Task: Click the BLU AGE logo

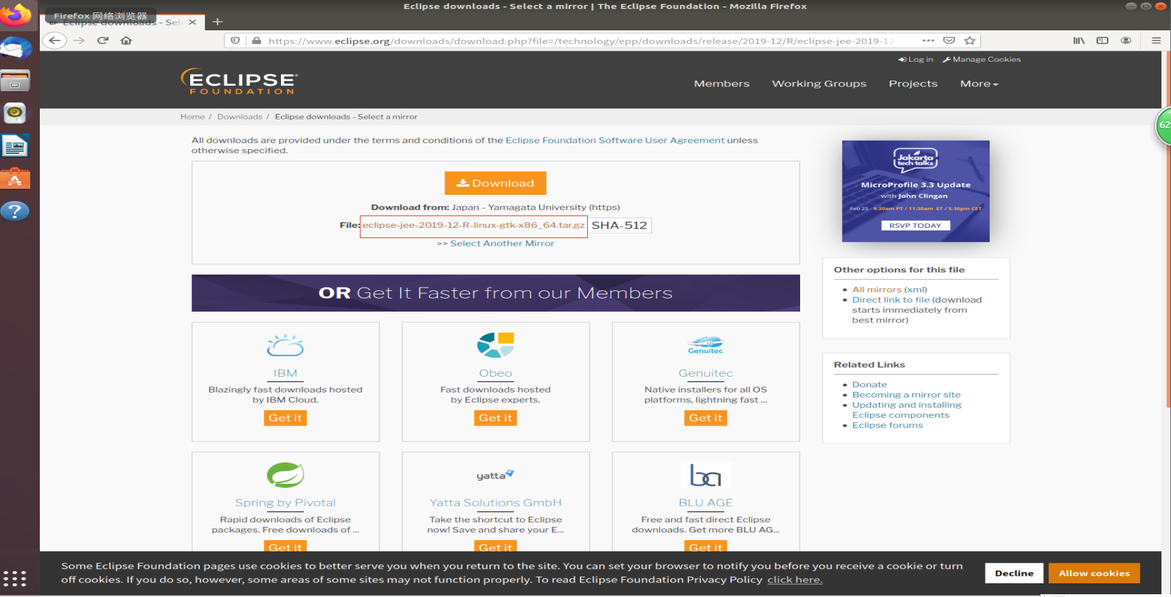Action: pyautogui.click(x=705, y=475)
